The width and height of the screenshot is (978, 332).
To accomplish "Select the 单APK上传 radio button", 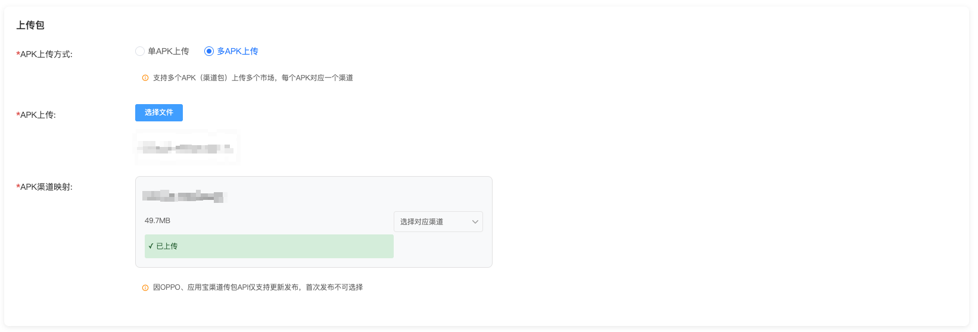I will point(140,51).
